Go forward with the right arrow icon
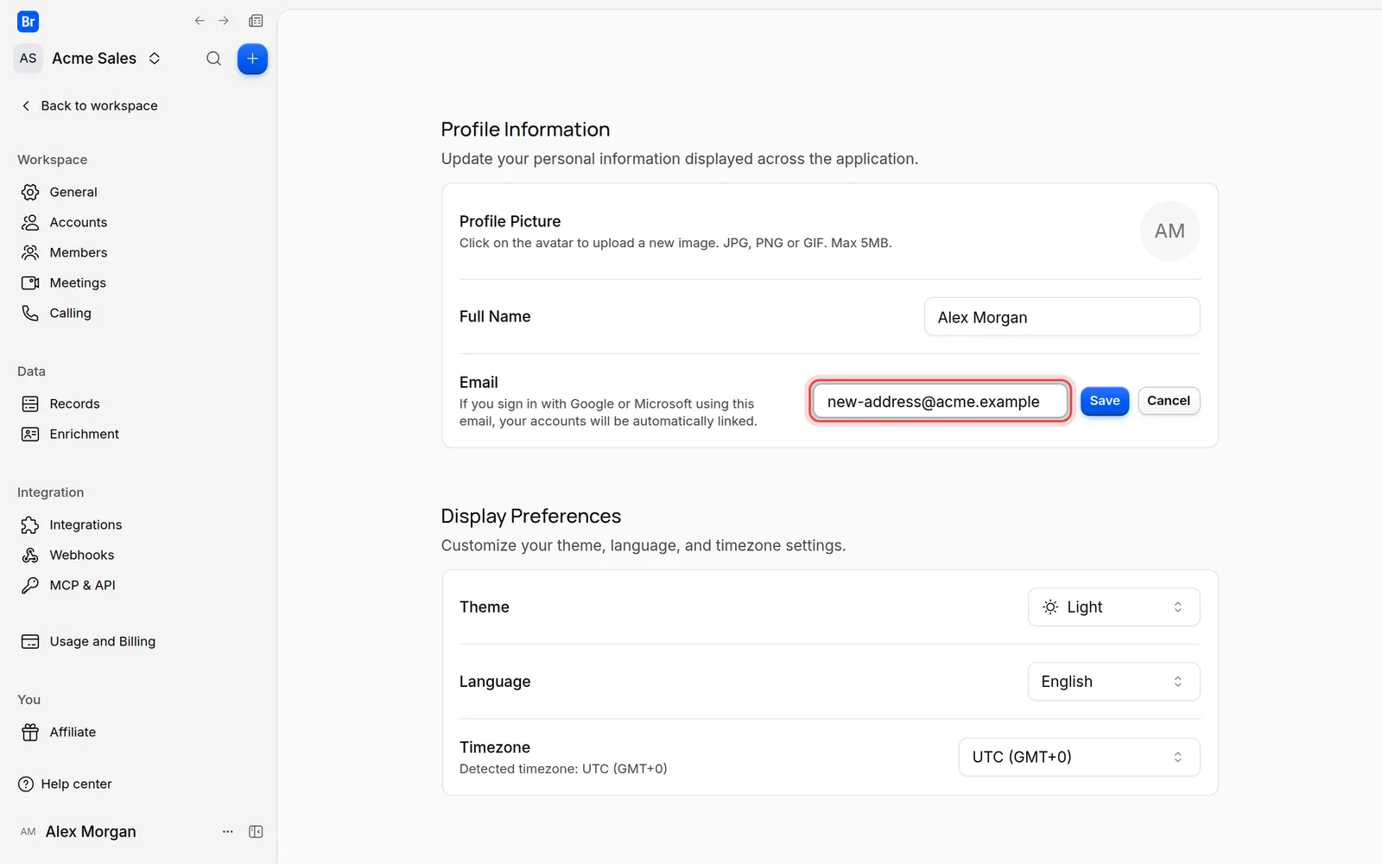 (x=224, y=21)
